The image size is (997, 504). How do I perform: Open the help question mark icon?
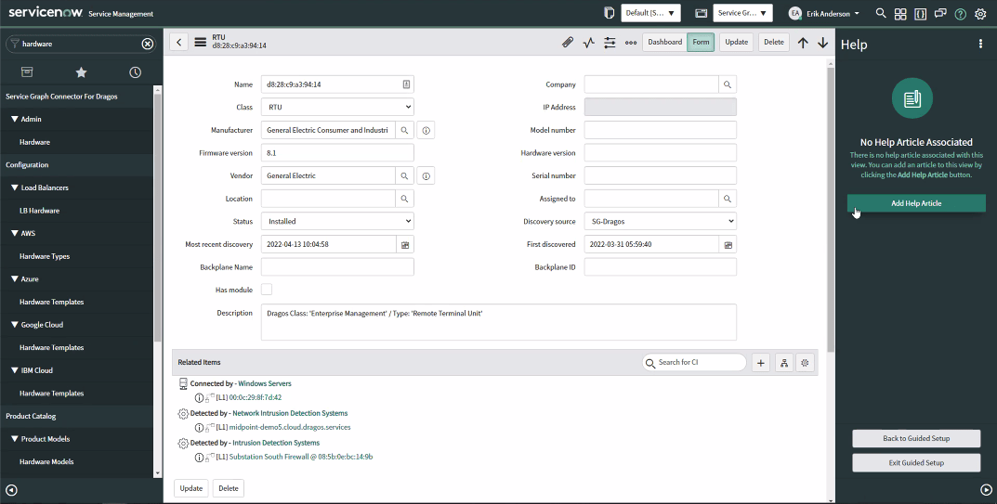pos(960,14)
